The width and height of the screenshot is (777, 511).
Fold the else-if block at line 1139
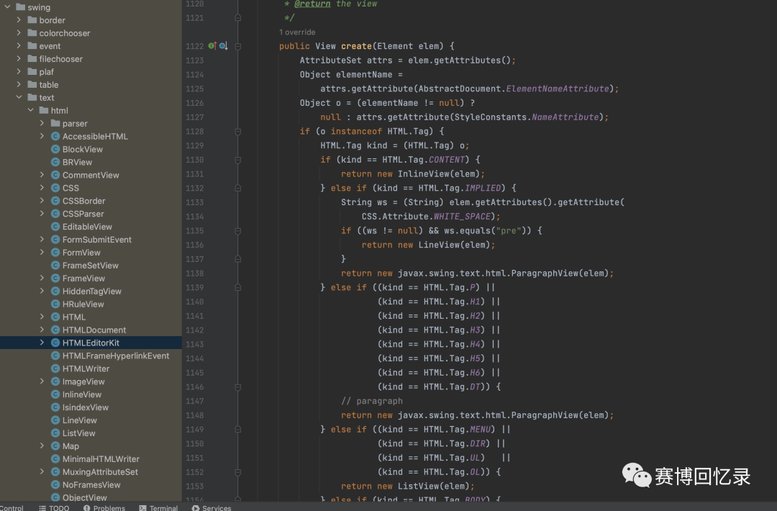coord(238,287)
